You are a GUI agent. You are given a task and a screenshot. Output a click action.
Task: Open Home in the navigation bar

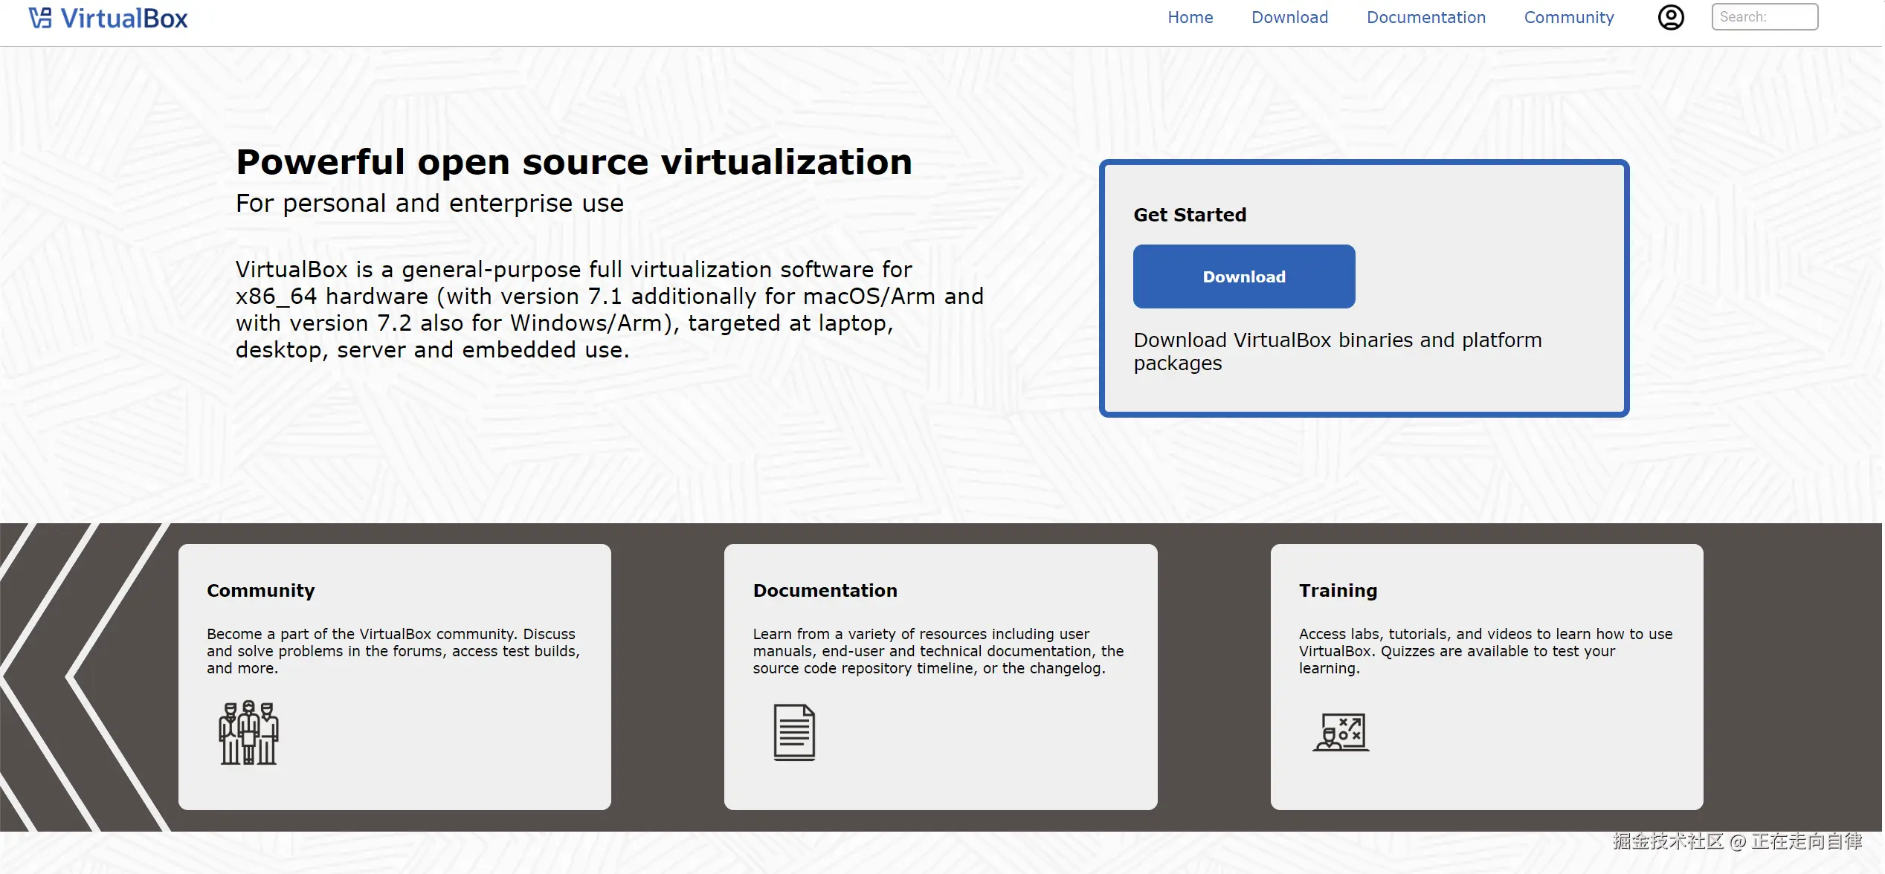1190,17
